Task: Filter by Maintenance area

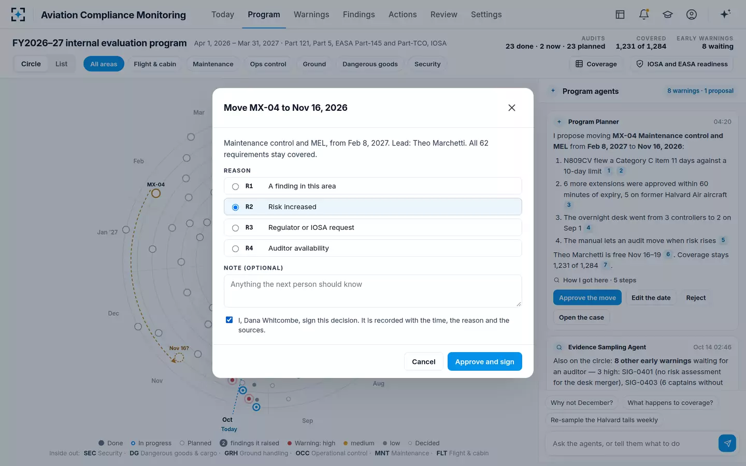Action: (x=213, y=64)
